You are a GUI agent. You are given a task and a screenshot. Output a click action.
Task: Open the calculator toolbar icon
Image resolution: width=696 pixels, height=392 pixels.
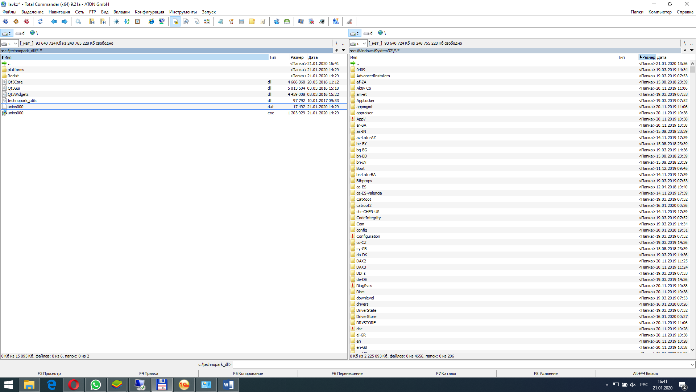tap(242, 21)
